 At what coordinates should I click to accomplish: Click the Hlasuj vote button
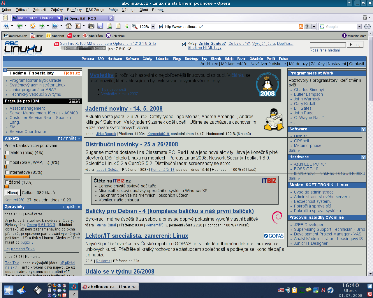tap(13, 193)
